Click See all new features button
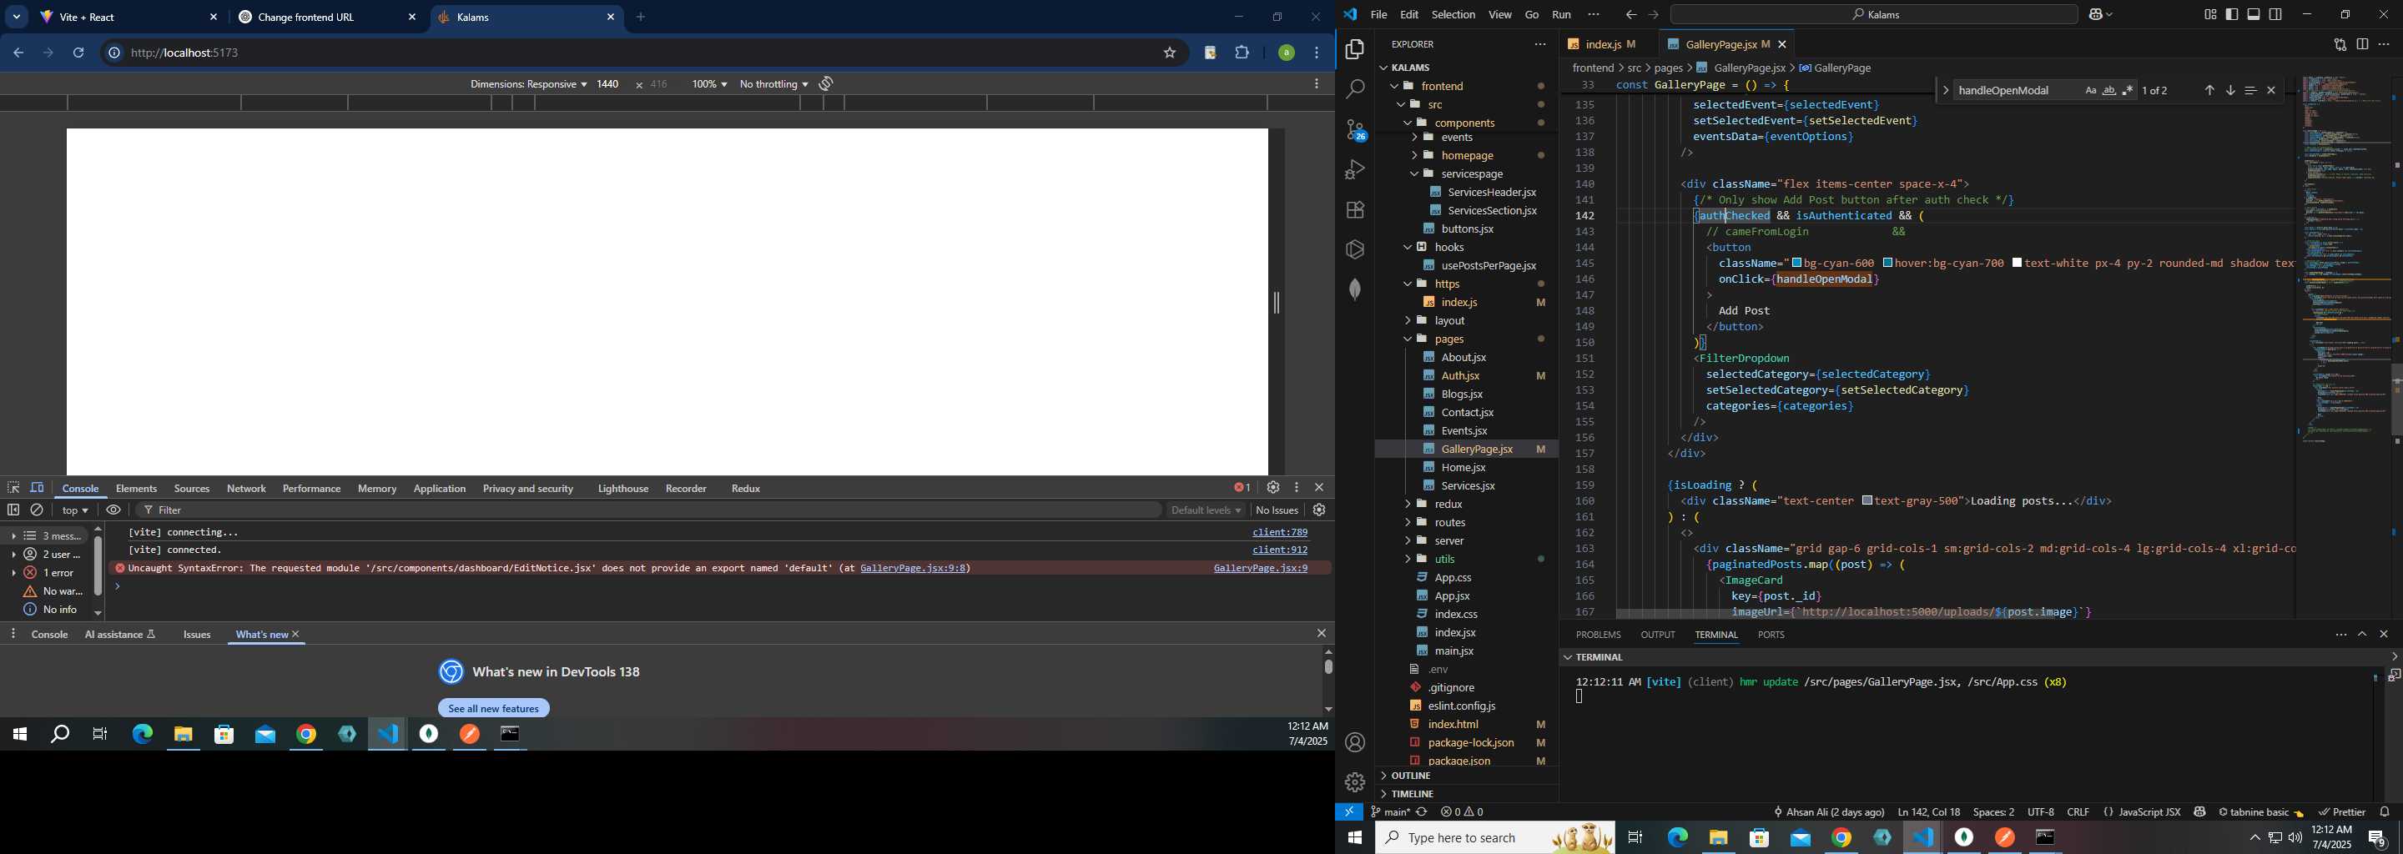2403x854 pixels. [x=493, y=710]
